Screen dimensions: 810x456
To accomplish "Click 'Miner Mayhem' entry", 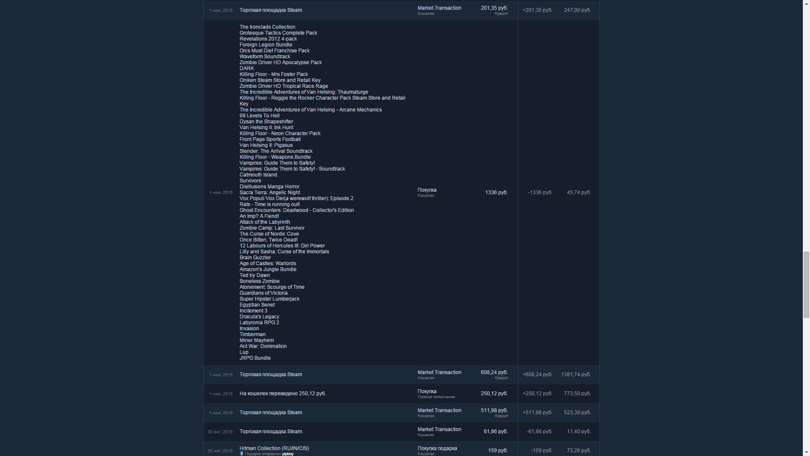I will [x=256, y=340].
